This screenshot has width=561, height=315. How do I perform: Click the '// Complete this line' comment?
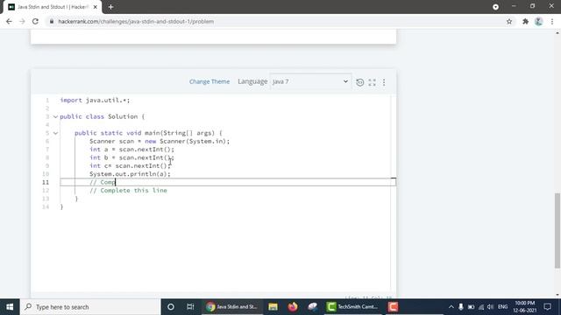coord(128,191)
